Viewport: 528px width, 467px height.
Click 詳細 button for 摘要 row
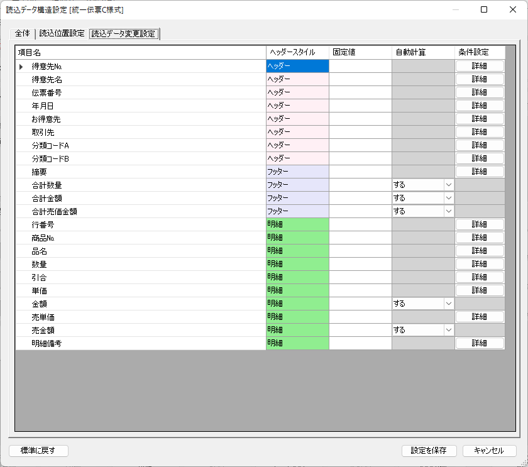[480, 172]
